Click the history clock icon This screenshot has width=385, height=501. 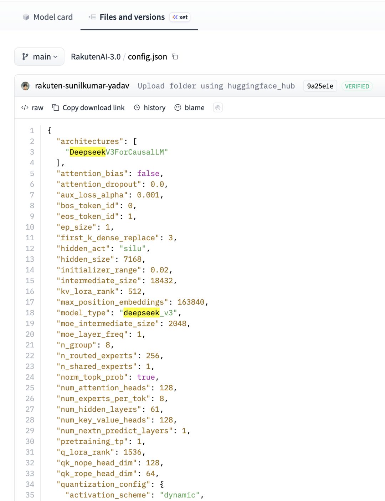(137, 107)
